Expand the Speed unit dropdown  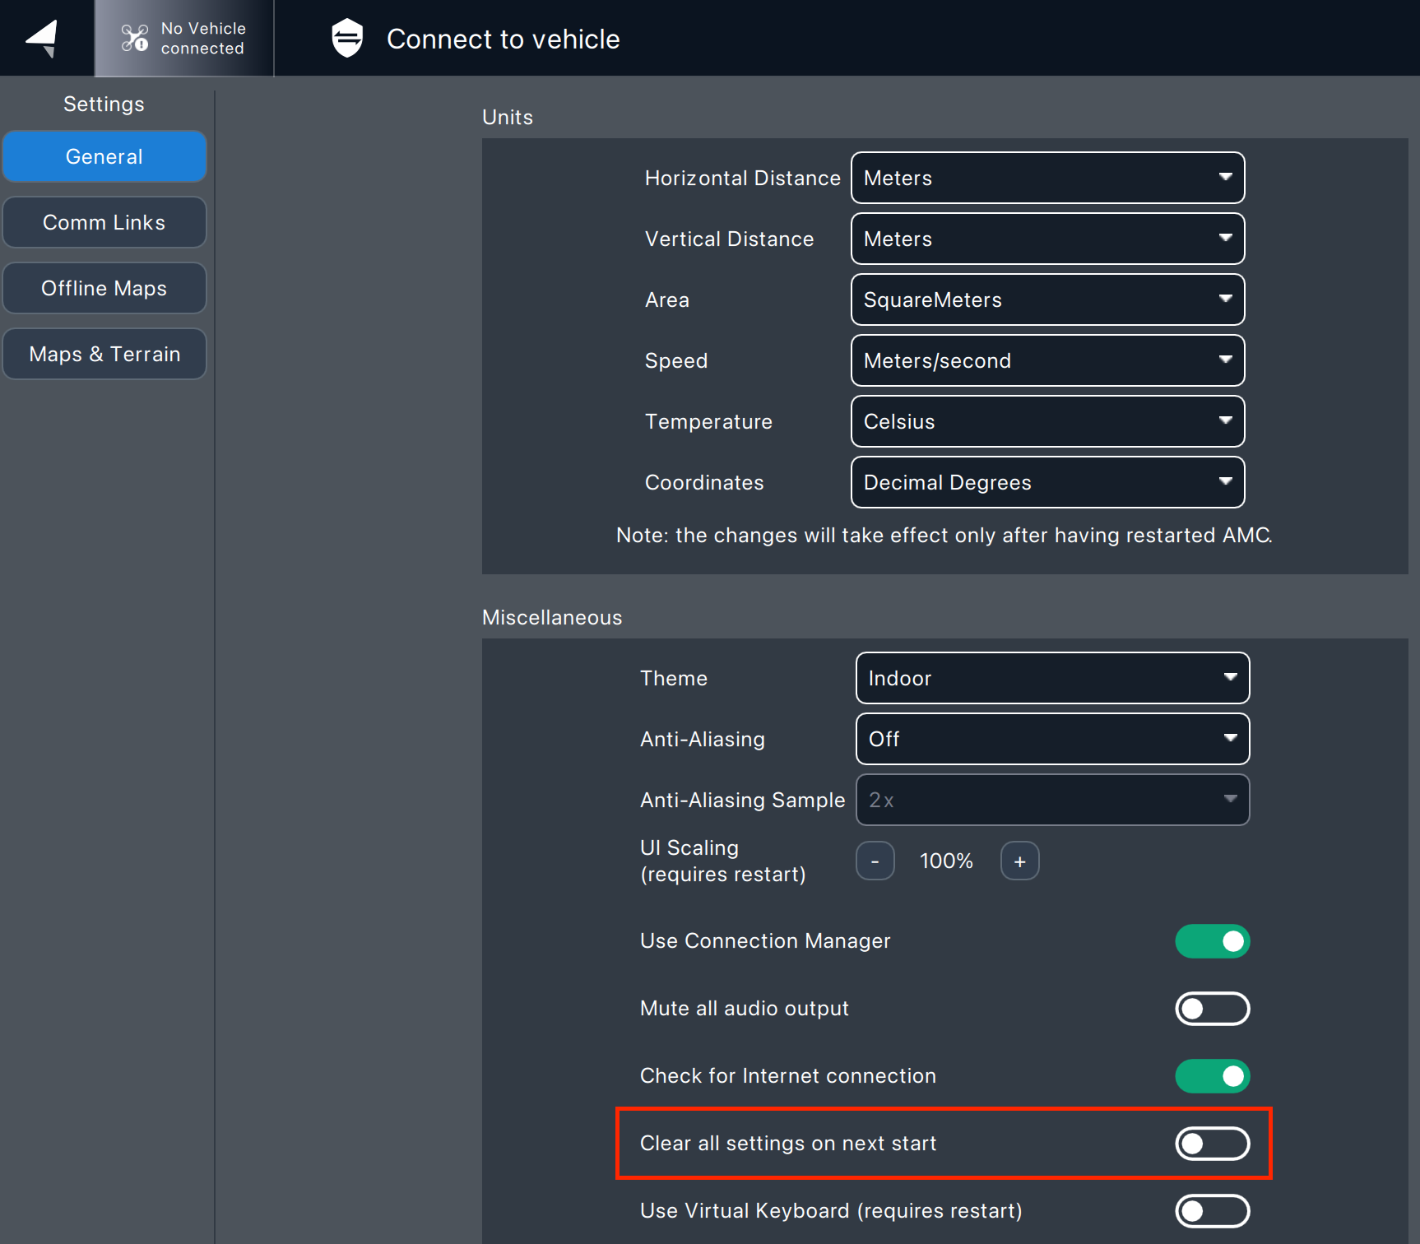point(1046,360)
